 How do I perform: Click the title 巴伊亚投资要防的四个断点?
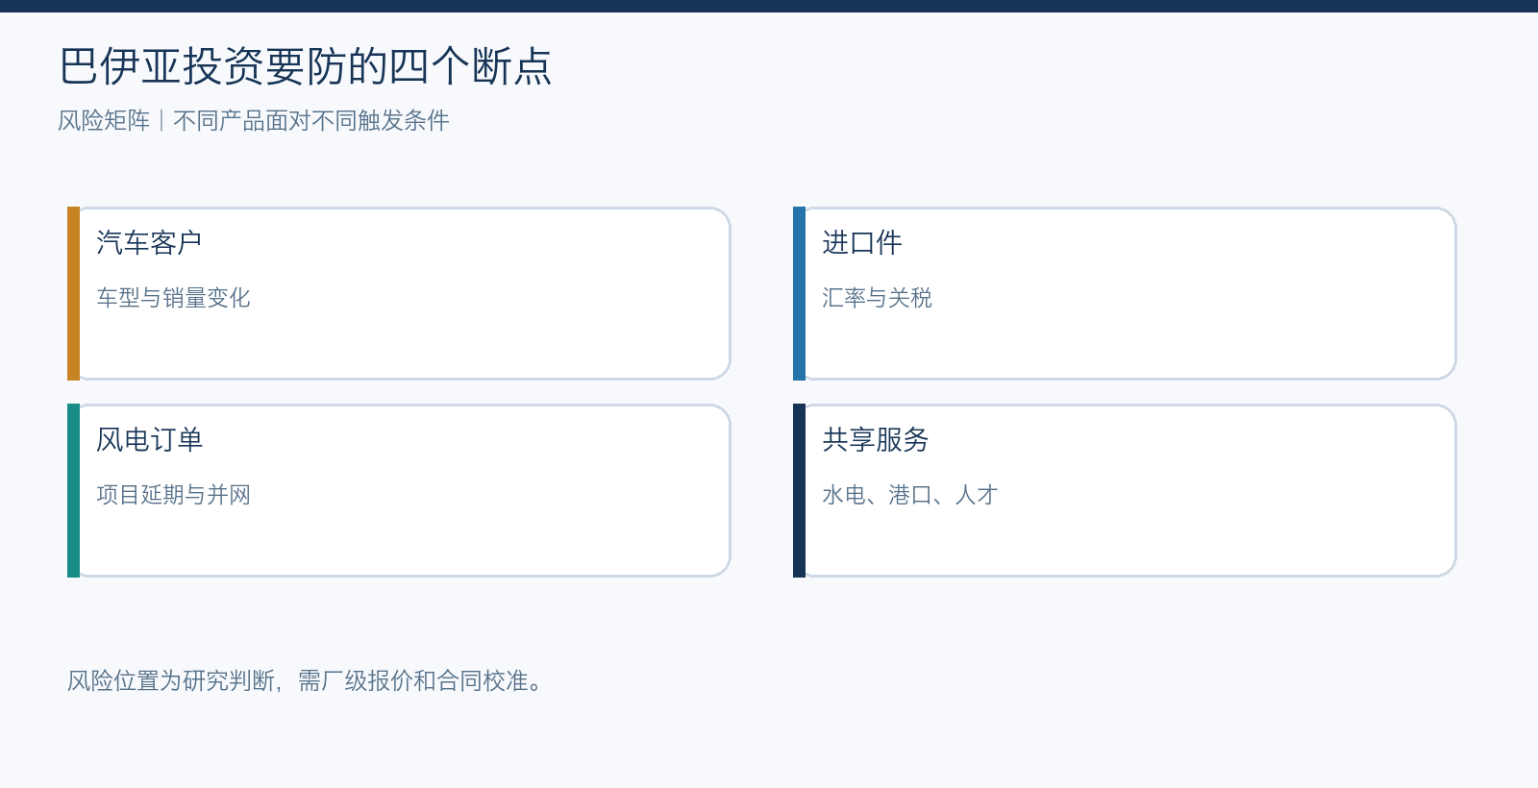[x=306, y=67]
